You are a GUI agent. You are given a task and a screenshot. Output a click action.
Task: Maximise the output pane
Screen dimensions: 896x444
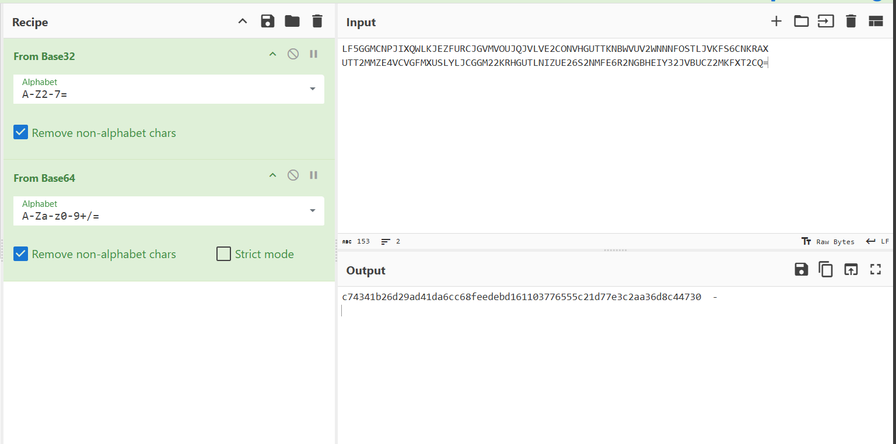876,269
